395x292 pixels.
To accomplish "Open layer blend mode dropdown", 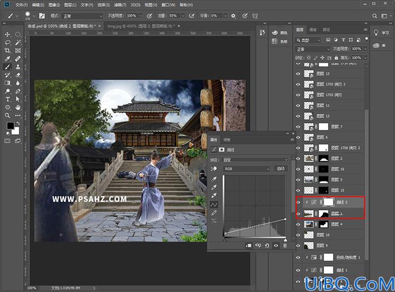I will (313, 49).
